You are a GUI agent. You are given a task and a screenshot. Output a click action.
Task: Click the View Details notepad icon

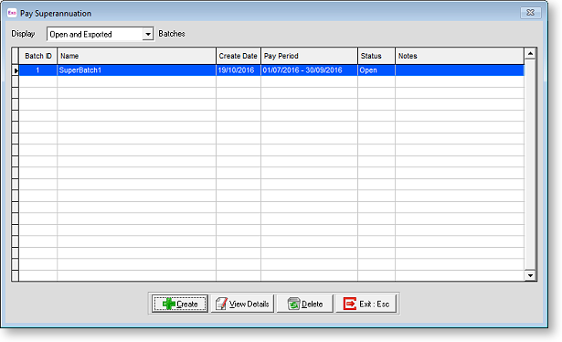(221, 304)
